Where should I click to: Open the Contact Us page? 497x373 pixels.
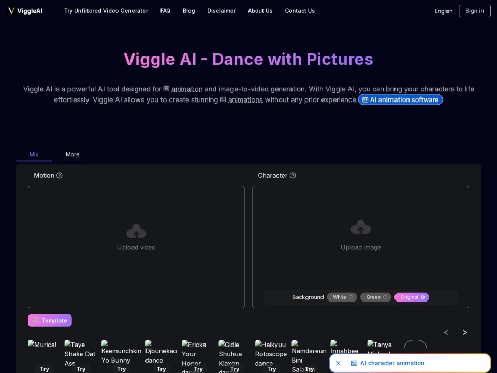(x=300, y=11)
